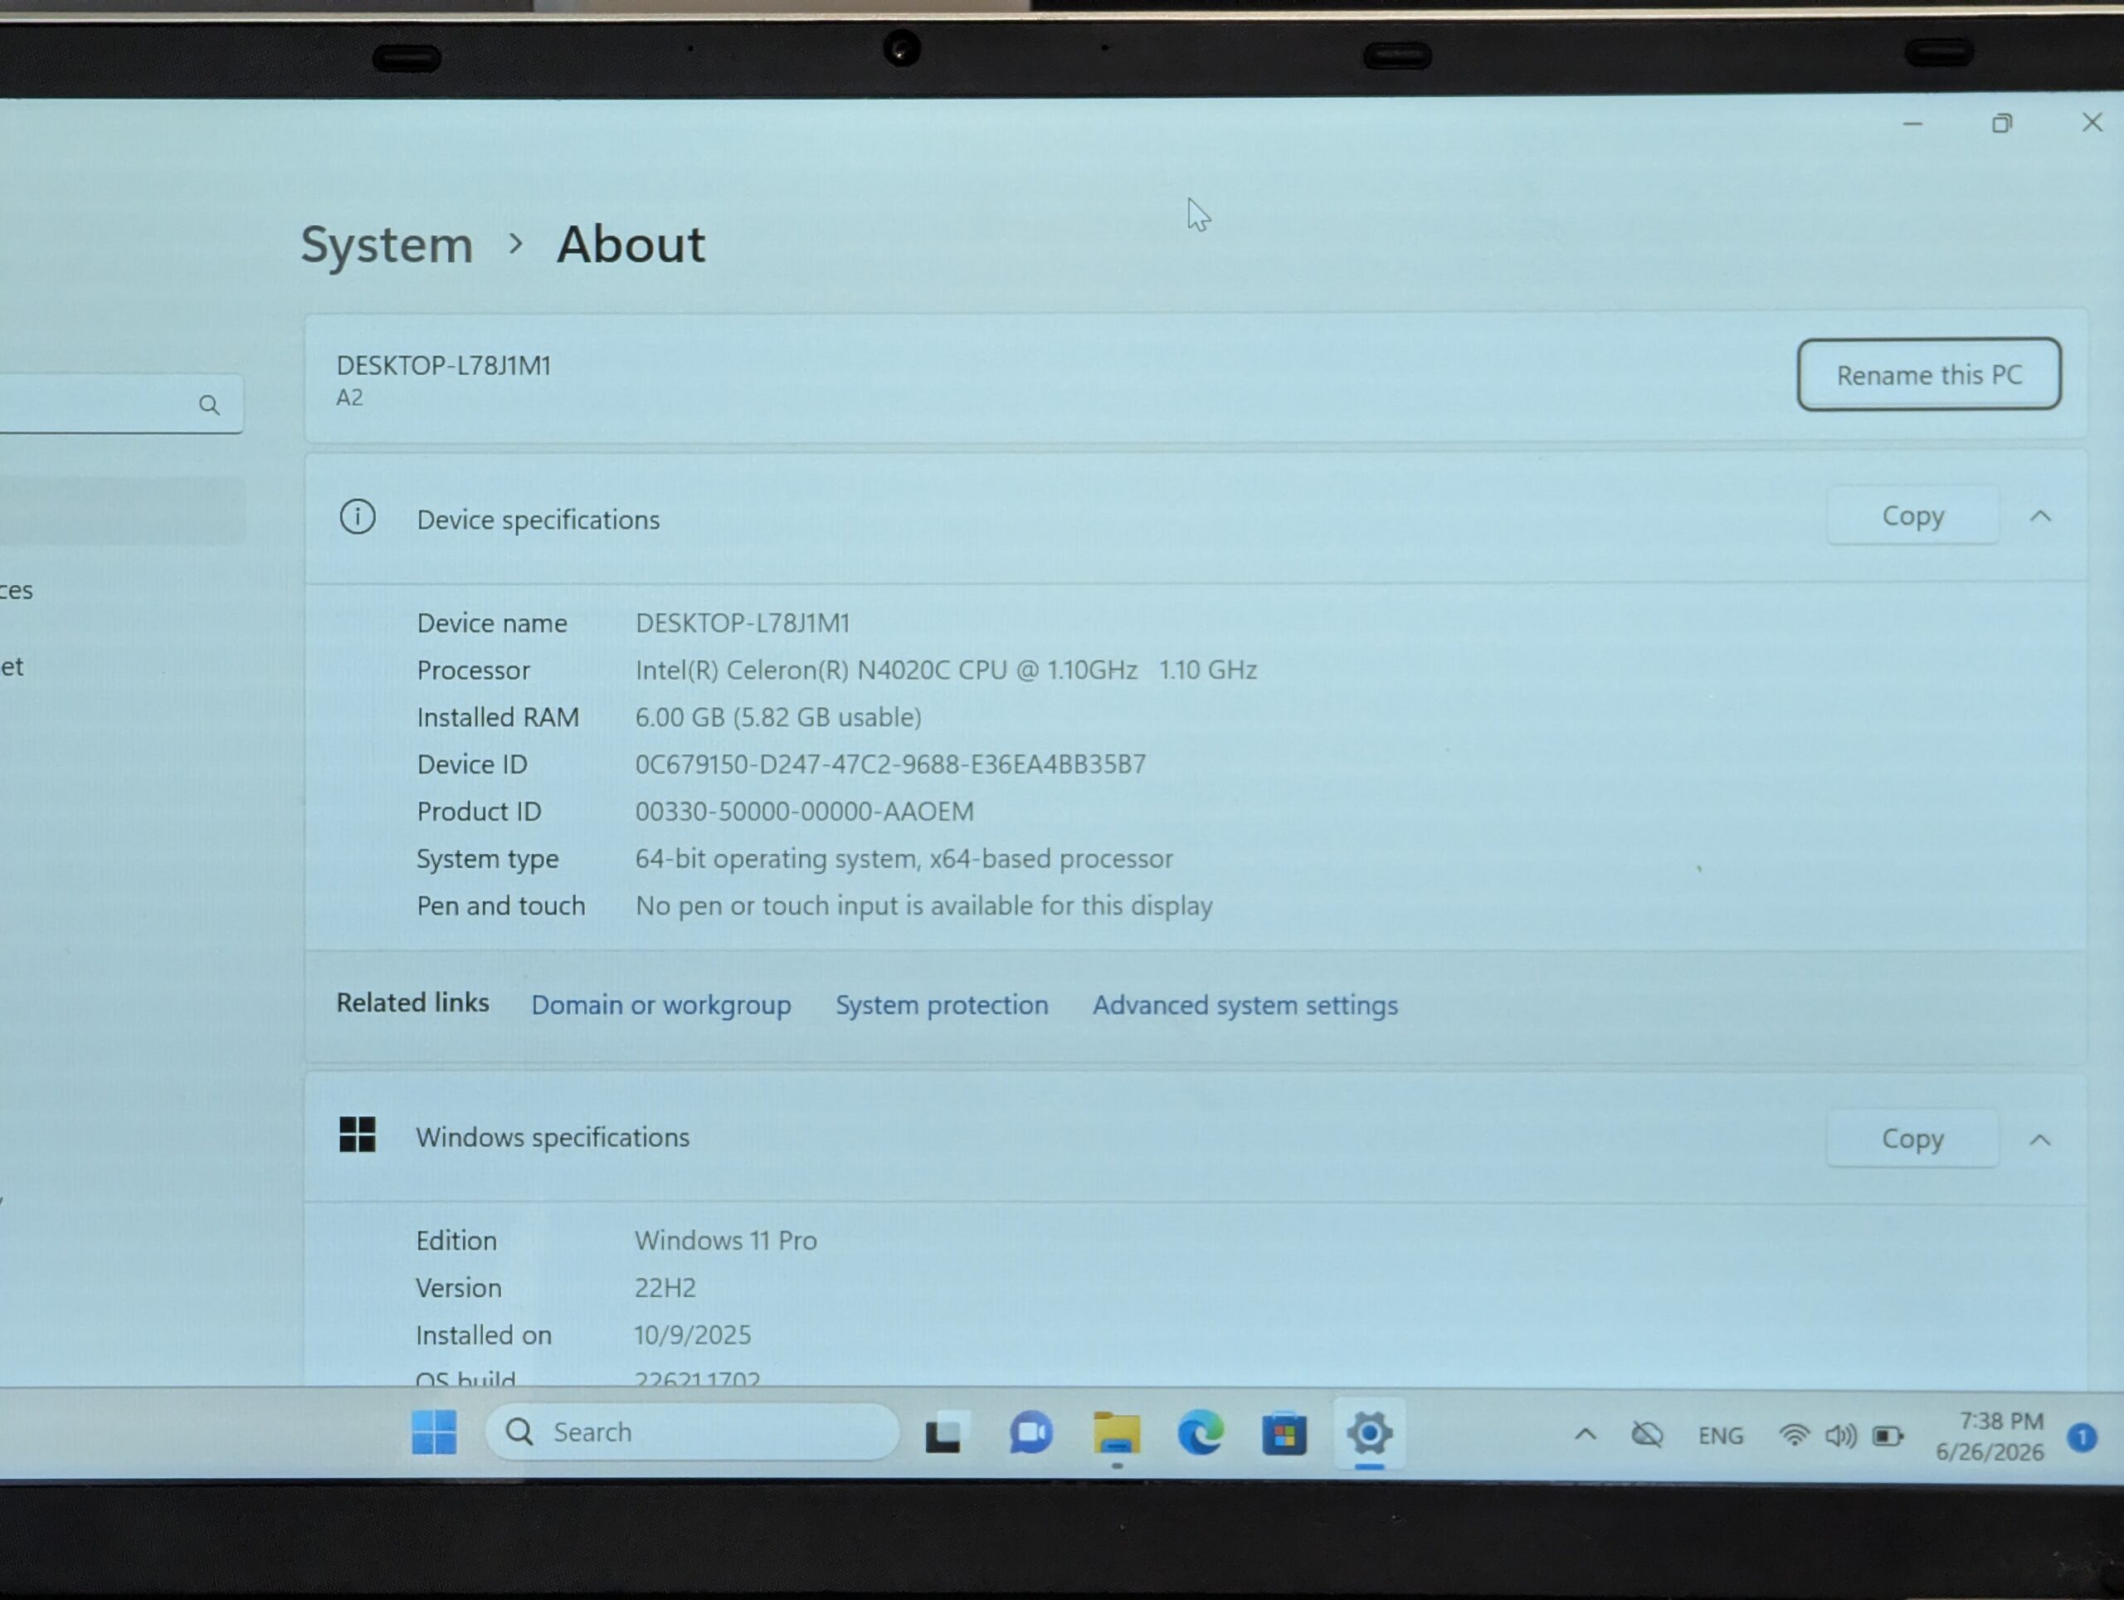Select the processor value Intel(R) Celeron(R) N4020C
The height and width of the screenshot is (1600, 2124).
click(946, 670)
